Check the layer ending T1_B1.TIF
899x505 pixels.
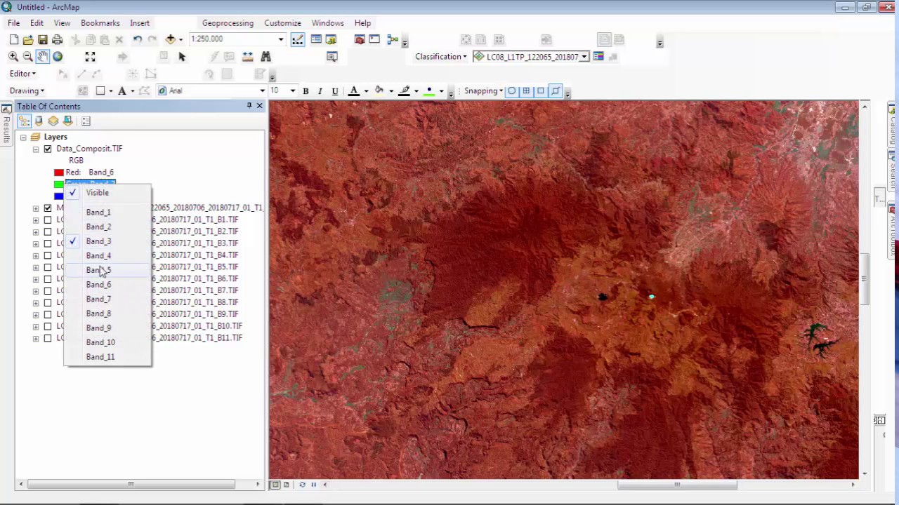(48, 220)
